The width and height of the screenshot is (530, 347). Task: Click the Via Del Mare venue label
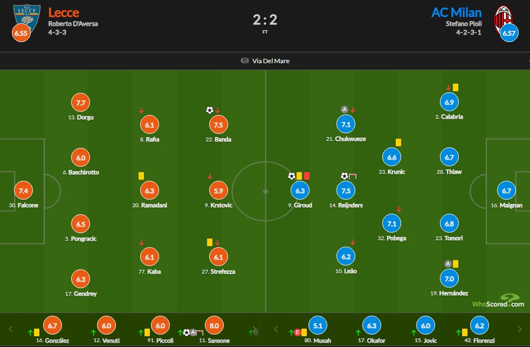pyautogui.click(x=271, y=61)
